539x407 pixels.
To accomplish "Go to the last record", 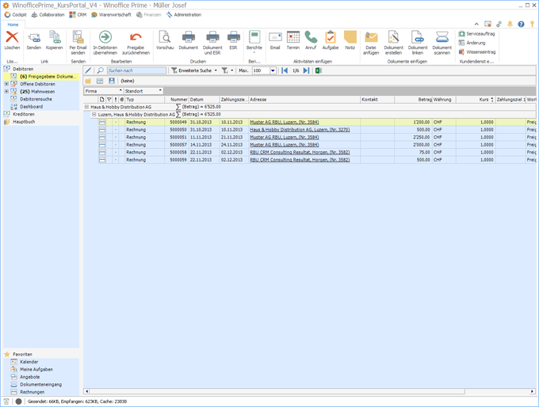I will click(306, 70).
